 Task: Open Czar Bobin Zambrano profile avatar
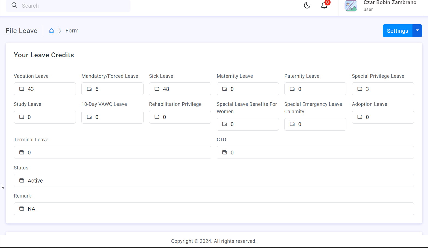coord(351,5)
